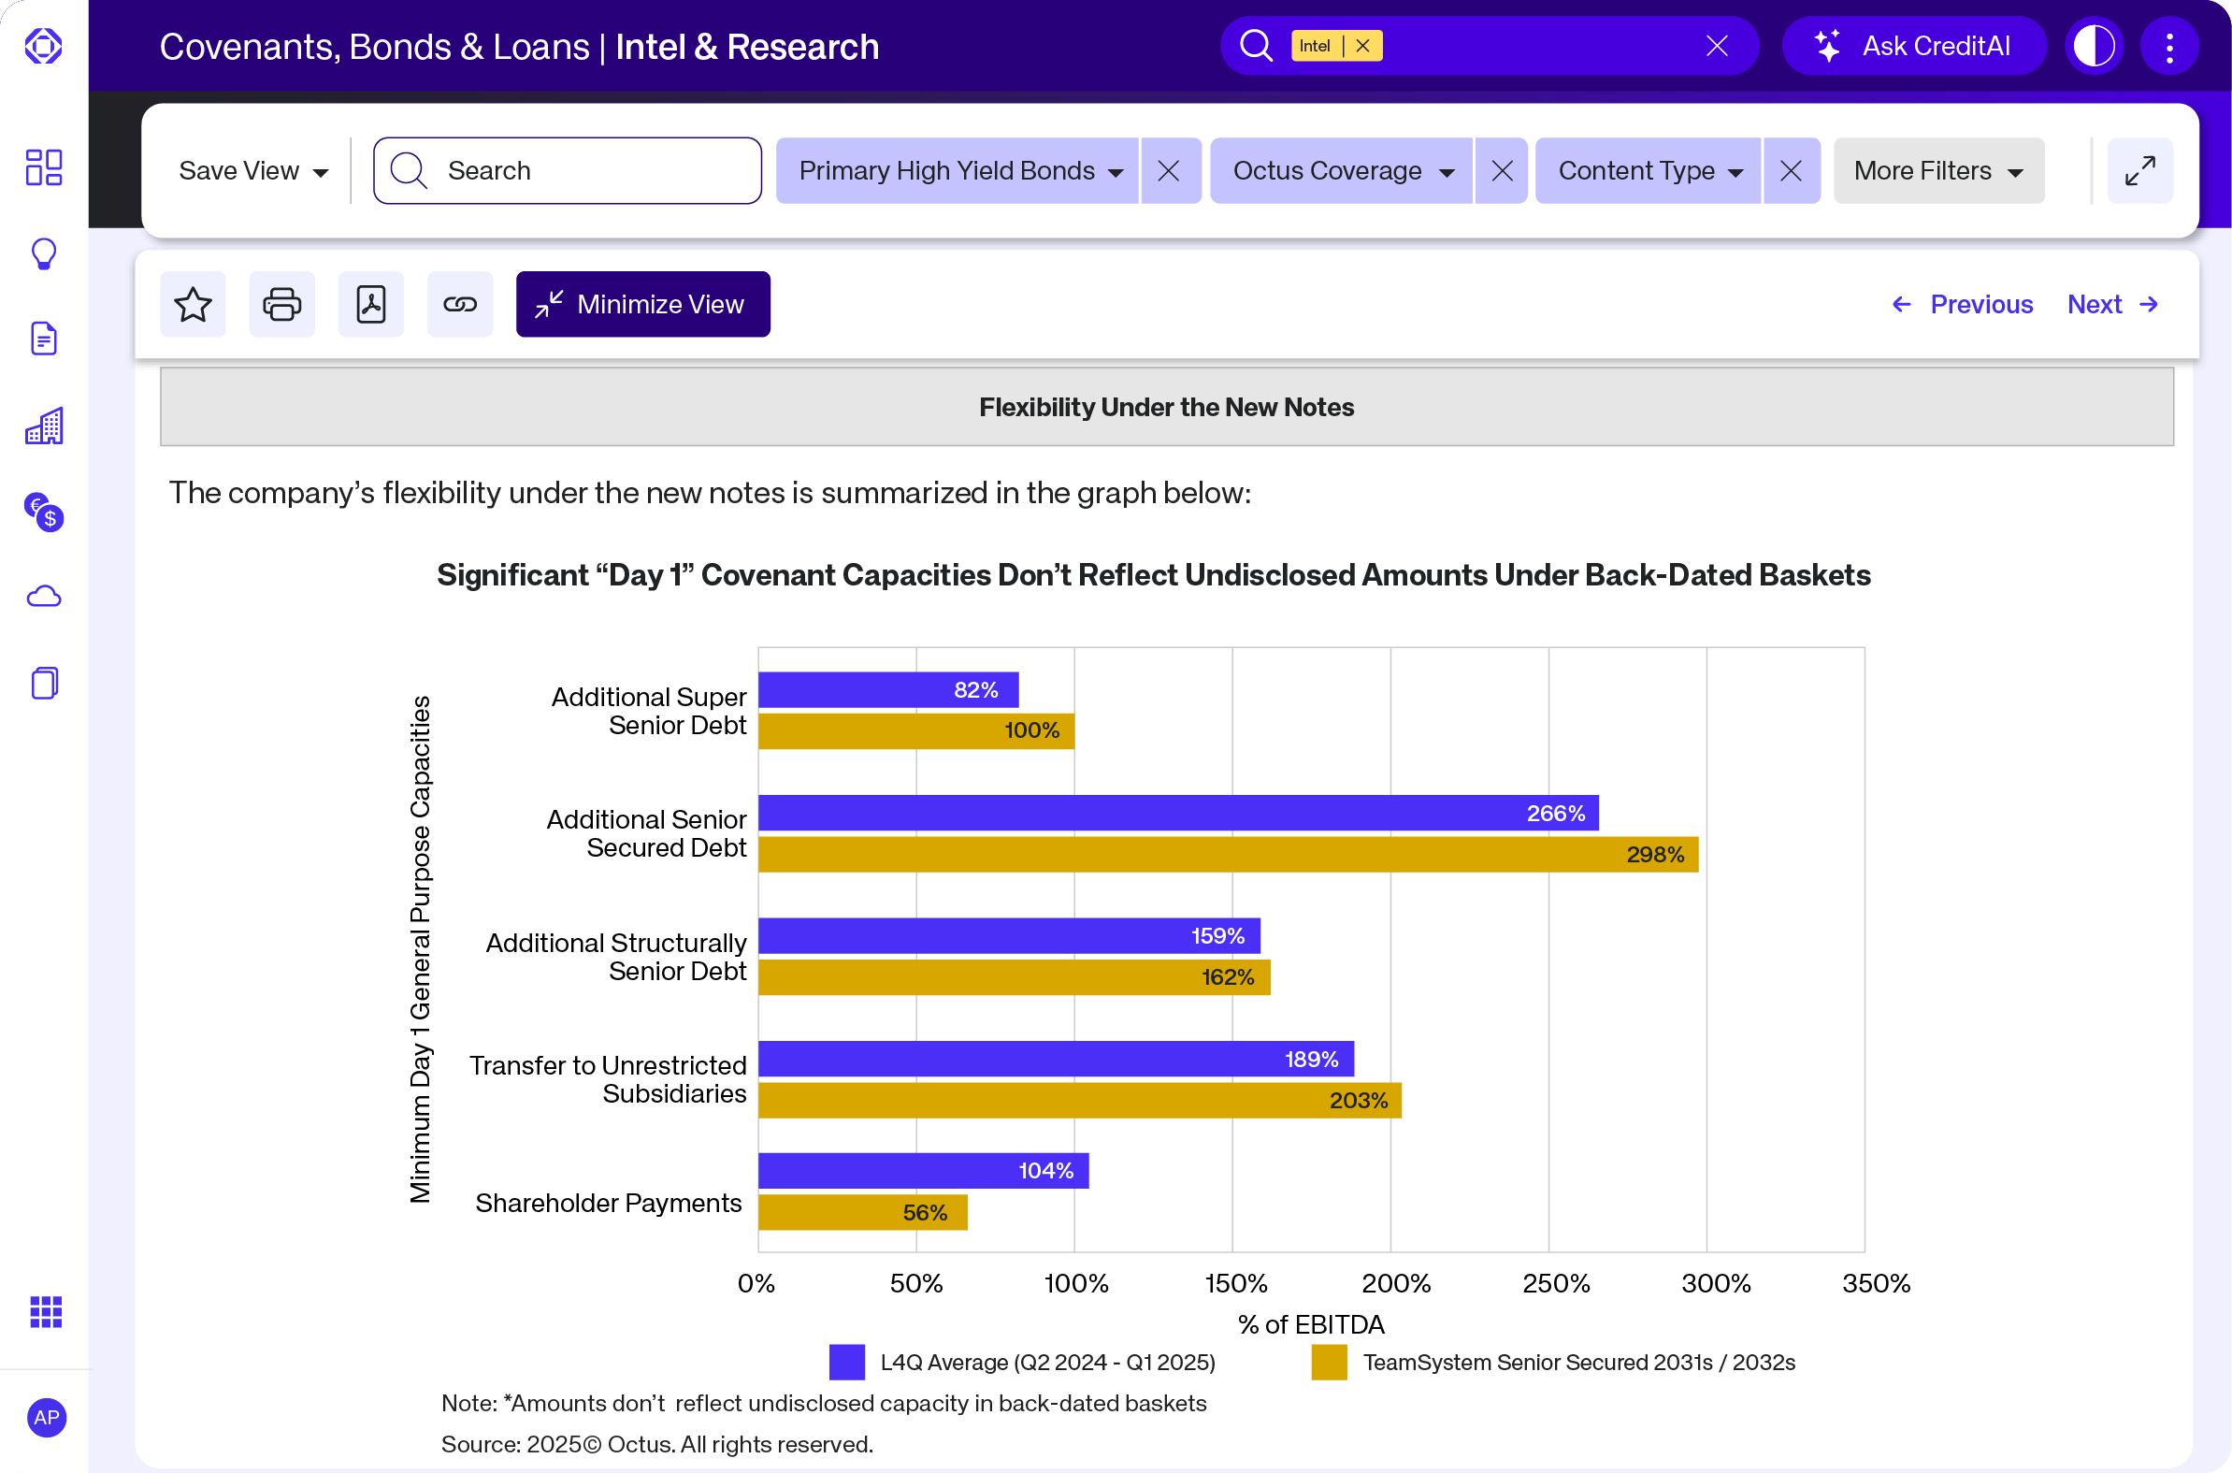
Task: Export article as PDF icon
Action: coord(371,304)
